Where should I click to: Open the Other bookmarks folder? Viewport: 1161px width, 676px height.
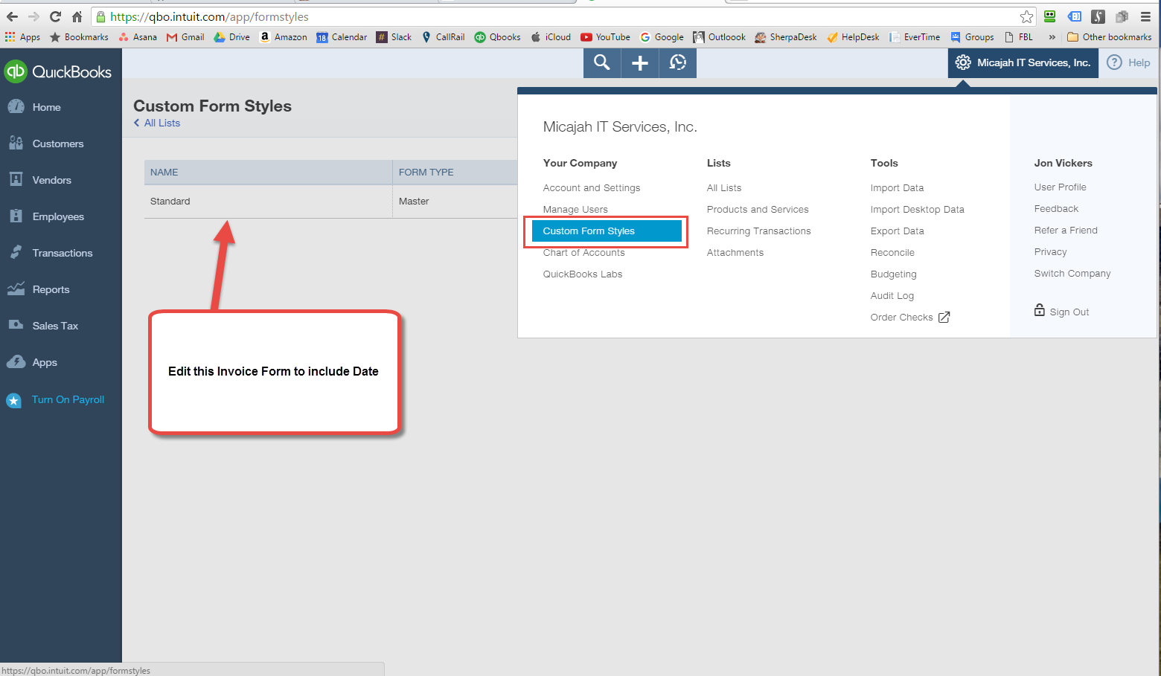(x=1110, y=36)
